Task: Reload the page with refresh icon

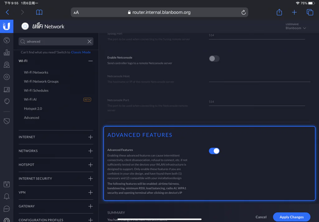Action: coord(243,12)
